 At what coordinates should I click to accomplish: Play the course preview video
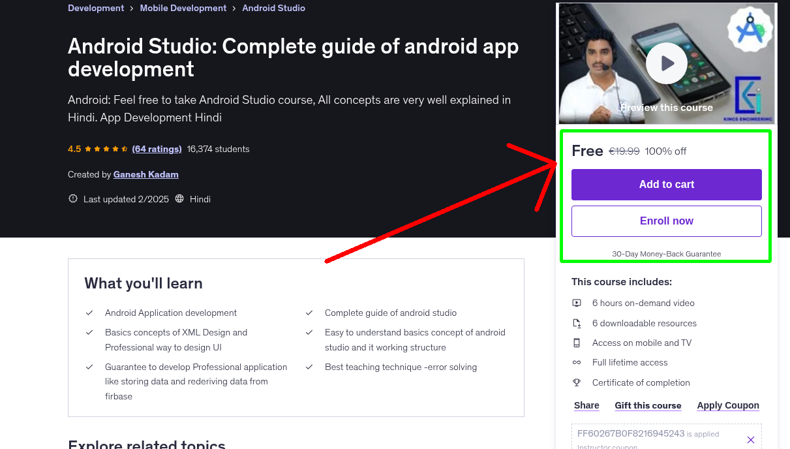(666, 63)
